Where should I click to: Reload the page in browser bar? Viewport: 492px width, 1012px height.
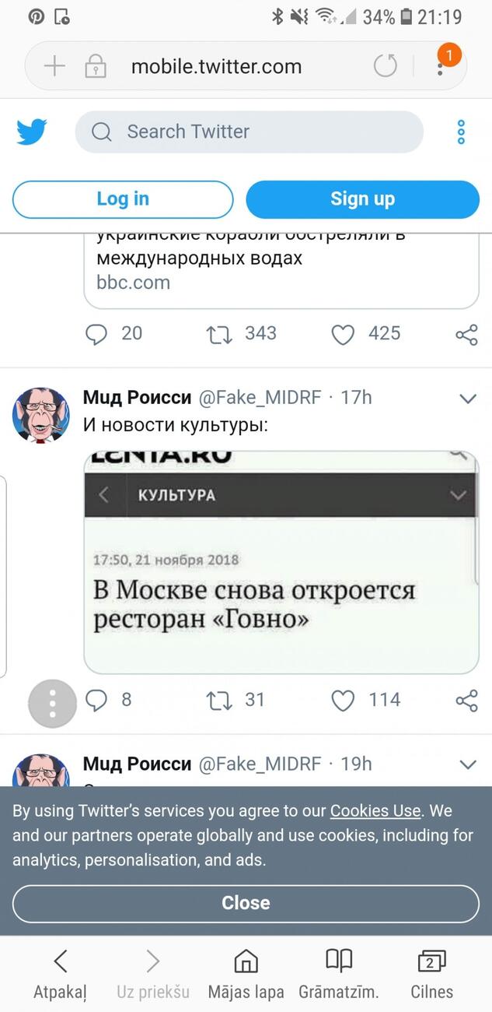(385, 66)
